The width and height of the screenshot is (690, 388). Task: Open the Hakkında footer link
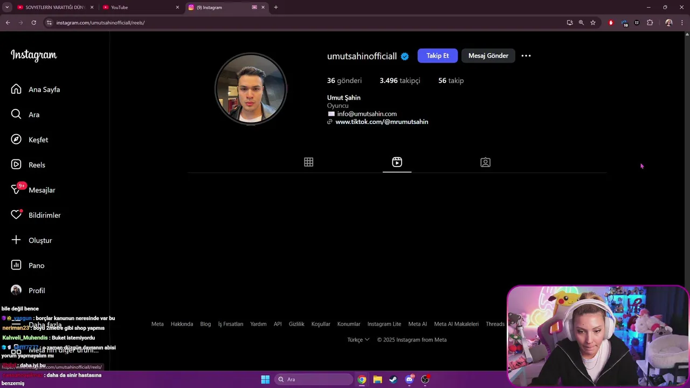(x=182, y=324)
